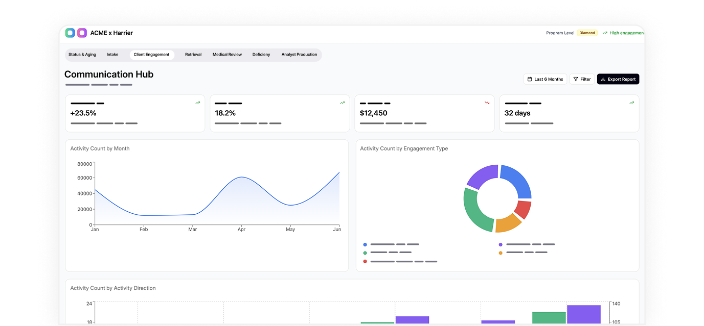Toggle the purple legend dot under donut chart
The width and height of the screenshot is (704, 326).
501,244
